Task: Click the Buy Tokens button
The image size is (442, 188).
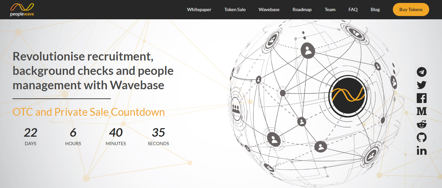Action: [x=411, y=9]
